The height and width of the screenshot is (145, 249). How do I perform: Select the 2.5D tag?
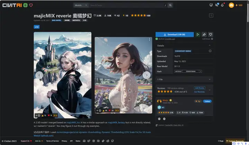pos(84,20)
